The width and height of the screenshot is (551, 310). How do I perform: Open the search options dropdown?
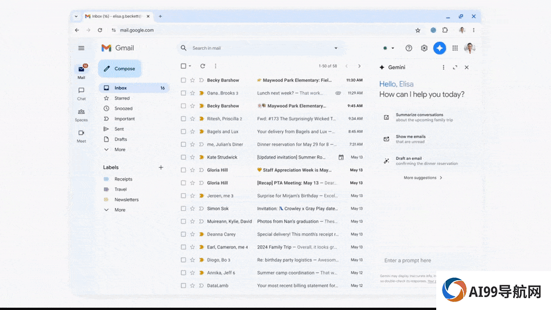pyautogui.click(x=336, y=48)
